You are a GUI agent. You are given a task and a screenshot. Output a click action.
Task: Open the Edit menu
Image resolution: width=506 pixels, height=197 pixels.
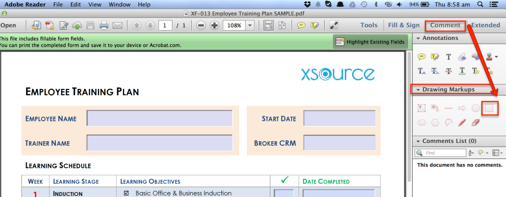pos(76,4)
